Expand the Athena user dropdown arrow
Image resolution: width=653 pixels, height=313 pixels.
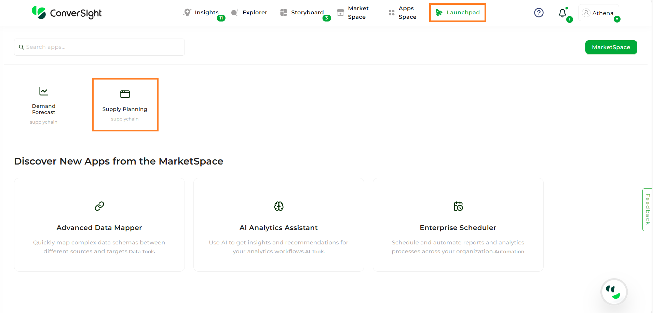point(617,19)
